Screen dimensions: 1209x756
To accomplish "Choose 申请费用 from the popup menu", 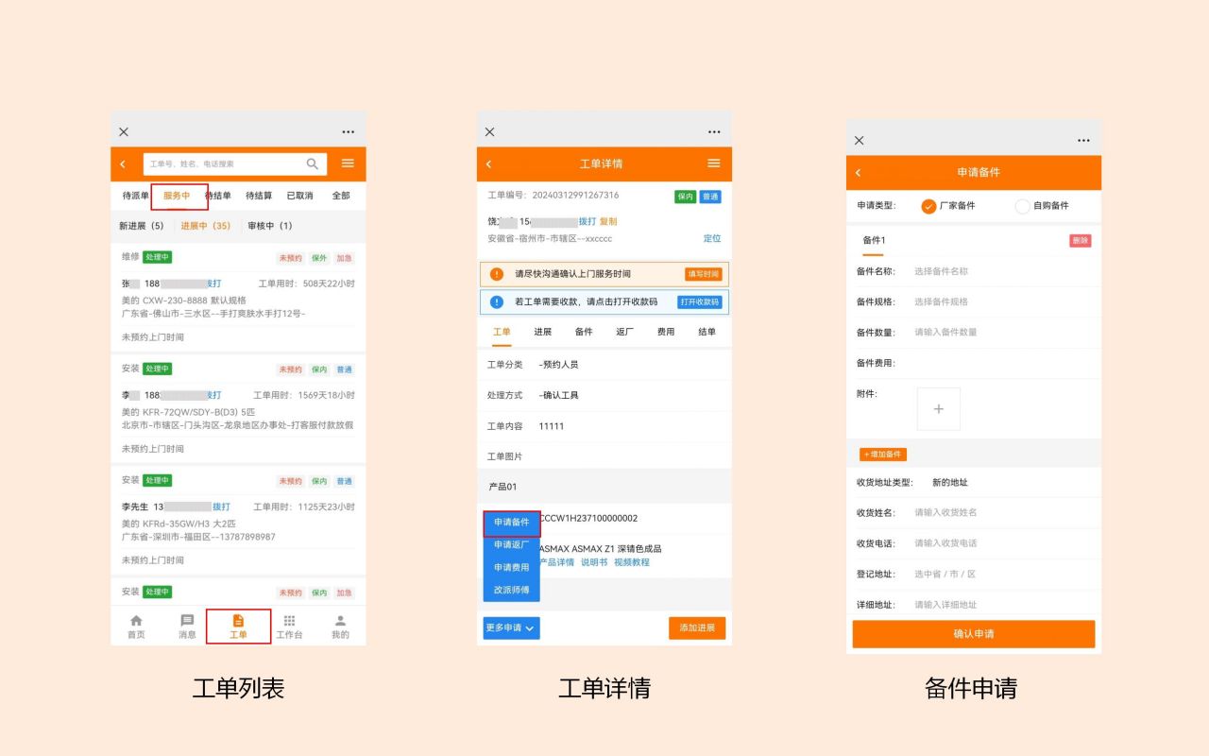I will point(512,568).
